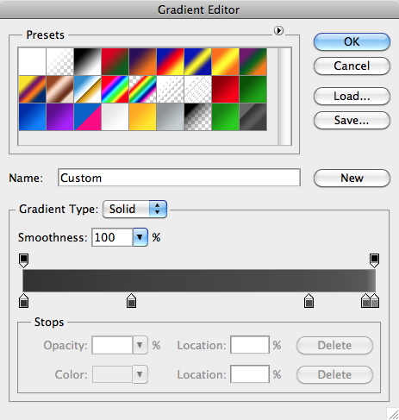Open the Gradient Type dropdown

click(x=134, y=209)
